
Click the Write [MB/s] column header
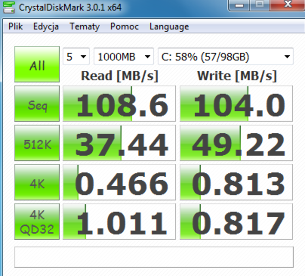tap(237, 76)
